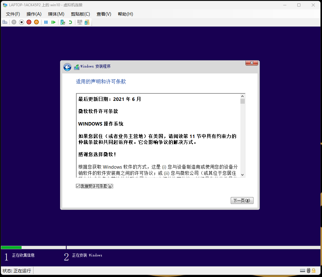Viewport: 322px width, 277px height.
Task: Click the heading 适用的声明和许可条款
Action: point(101,82)
